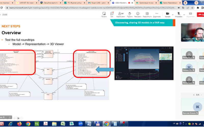Open the Додатково more actions menu
The height and width of the screenshot is (127, 204).
click(x=157, y=15)
